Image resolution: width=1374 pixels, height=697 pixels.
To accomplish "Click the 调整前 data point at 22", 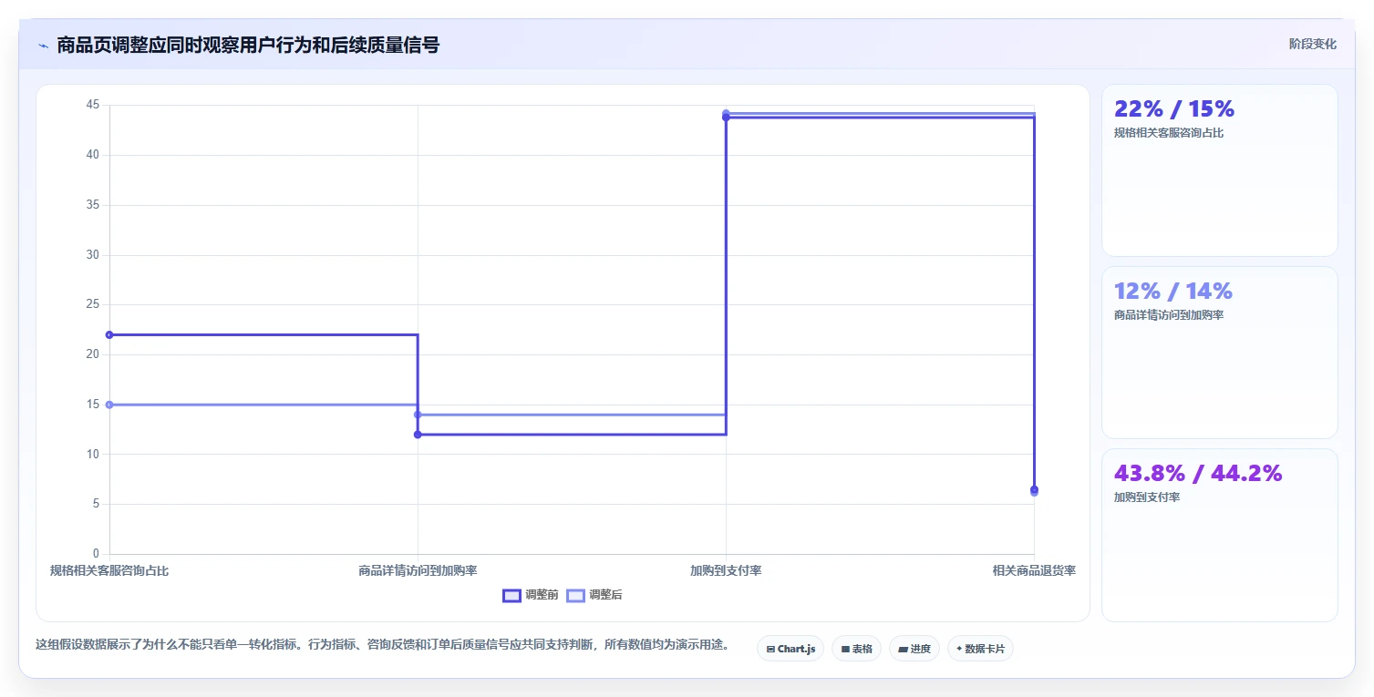I will click(x=109, y=334).
